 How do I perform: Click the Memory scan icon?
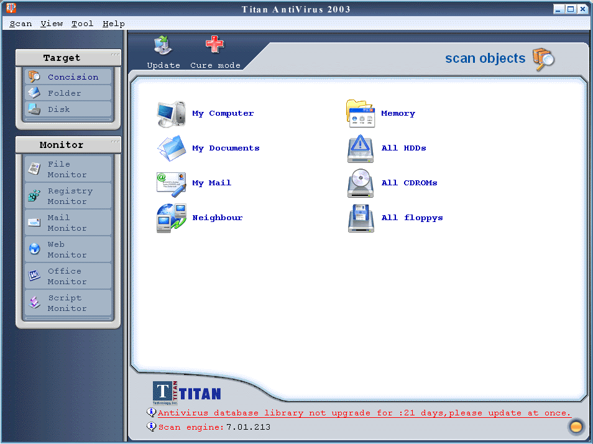pyautogui.click(x=361, y=113)
